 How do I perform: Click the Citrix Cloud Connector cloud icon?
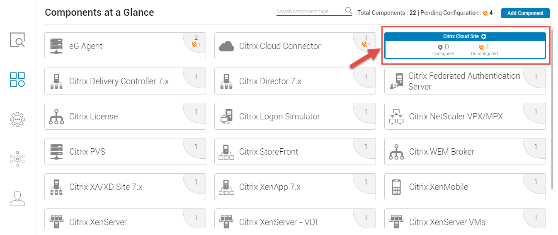pos(227,46)
